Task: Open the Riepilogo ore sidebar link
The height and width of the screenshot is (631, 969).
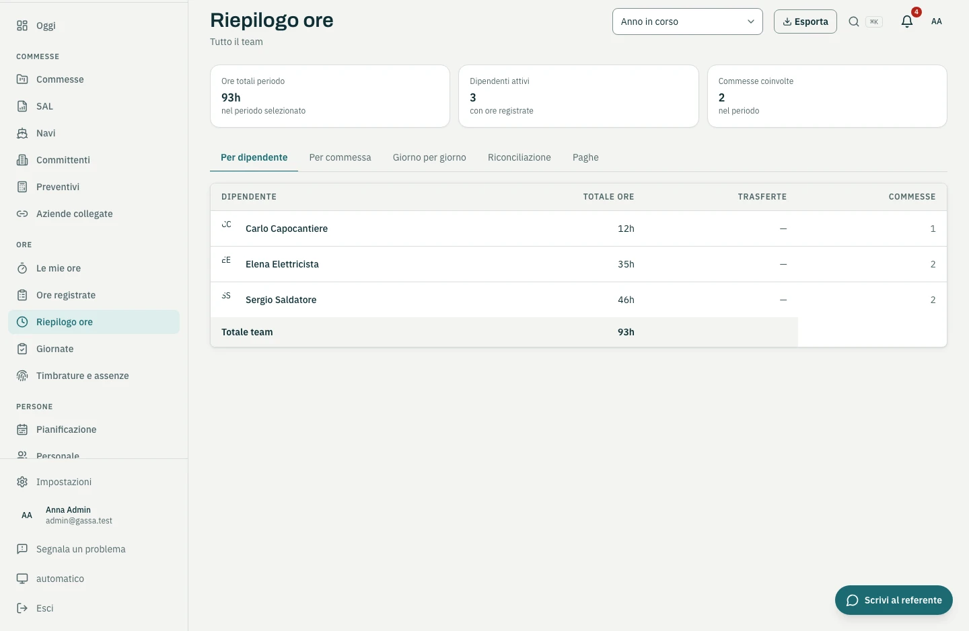Action: click(94, 322)
